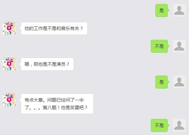Click pink badge on avatar beside 音乐 question
189x135 pixels.
[9, 28]
